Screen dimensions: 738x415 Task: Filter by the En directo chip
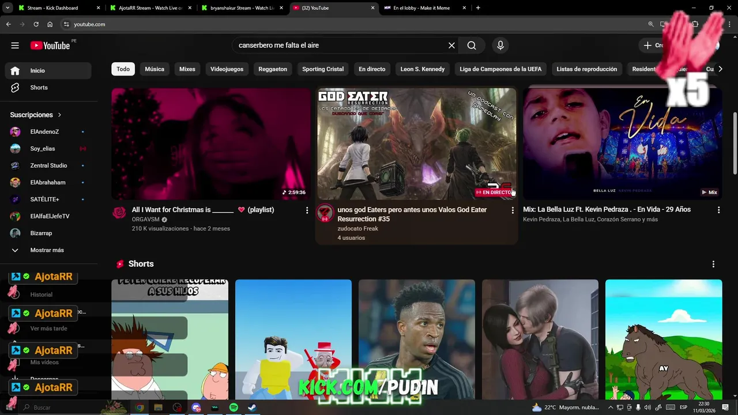(372, 69)
